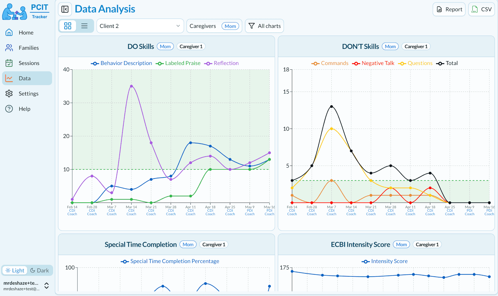Toggle the Negative Talk legend swatch
Screen dimensions: 498x296
point(356,64)
